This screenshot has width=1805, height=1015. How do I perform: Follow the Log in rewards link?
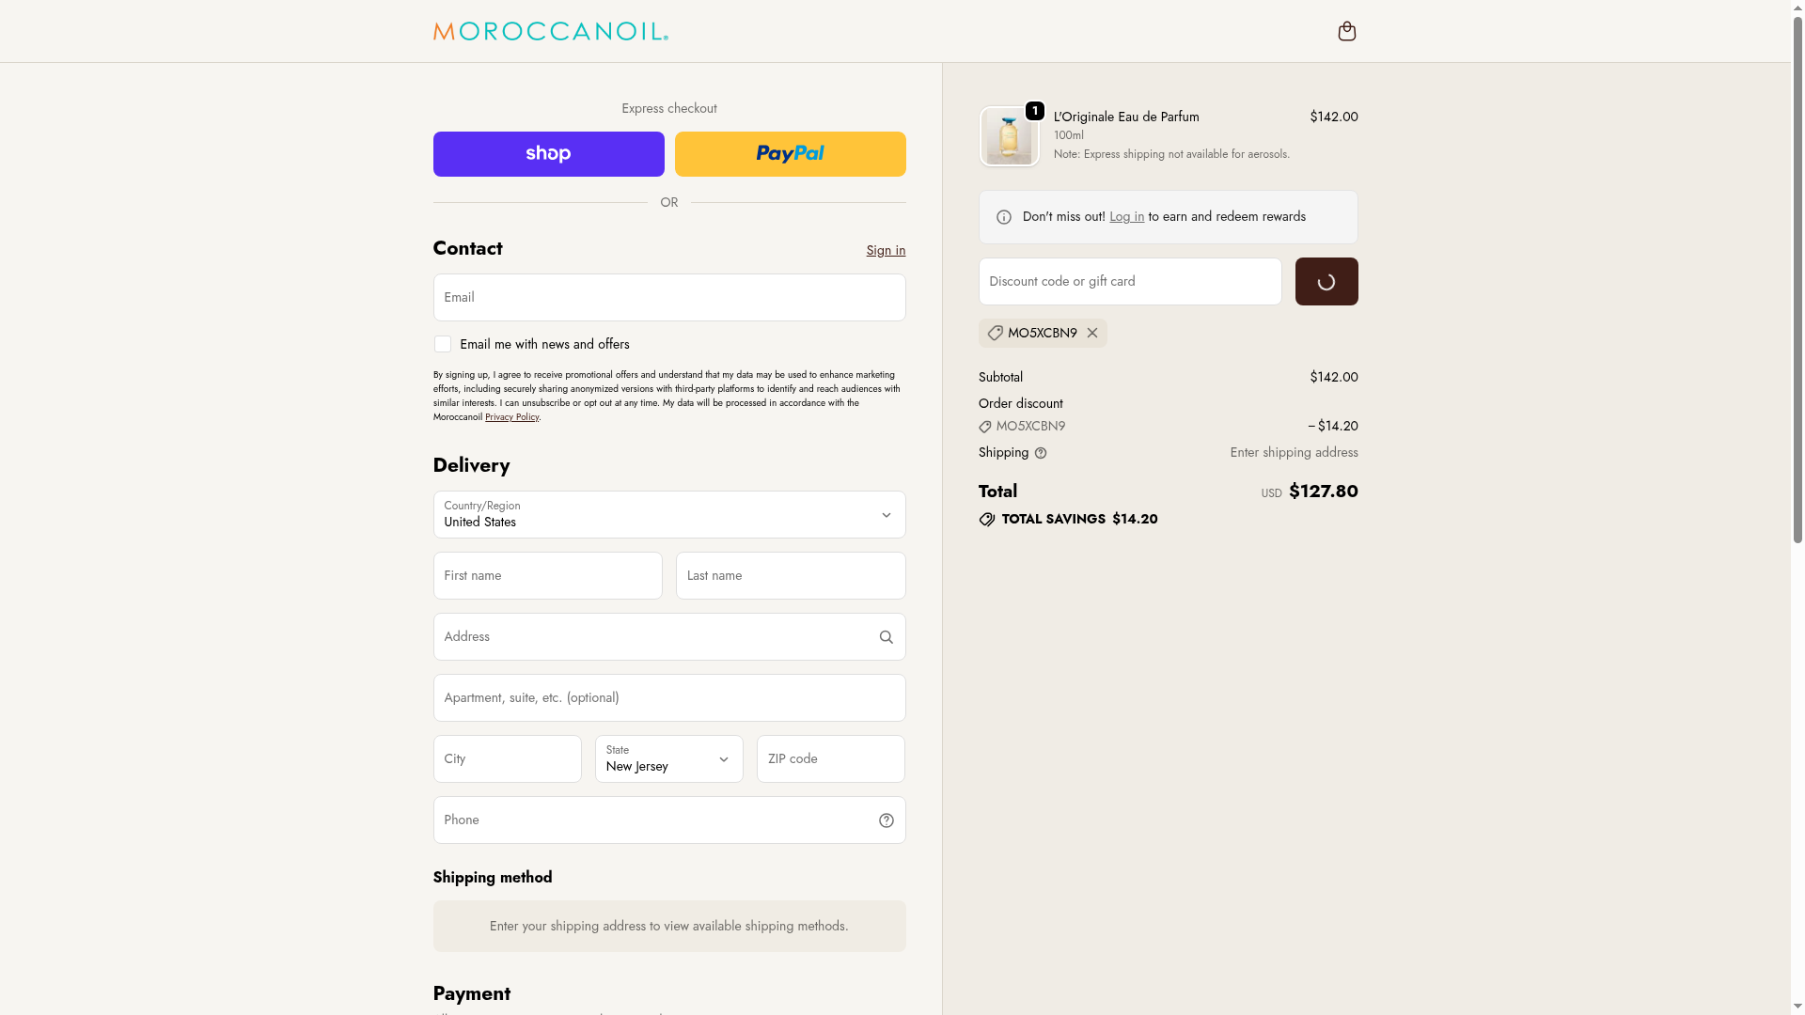coord(1126,217)
